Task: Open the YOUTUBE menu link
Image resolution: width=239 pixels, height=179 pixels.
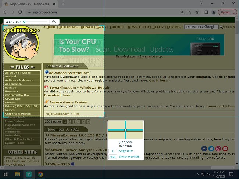Action: [x=117, y=27]
